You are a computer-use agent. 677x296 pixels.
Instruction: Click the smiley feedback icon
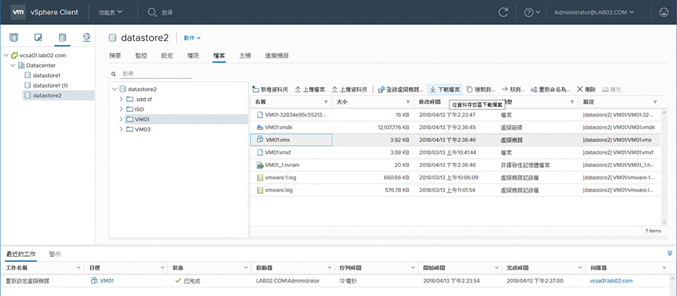coord(664,12)
